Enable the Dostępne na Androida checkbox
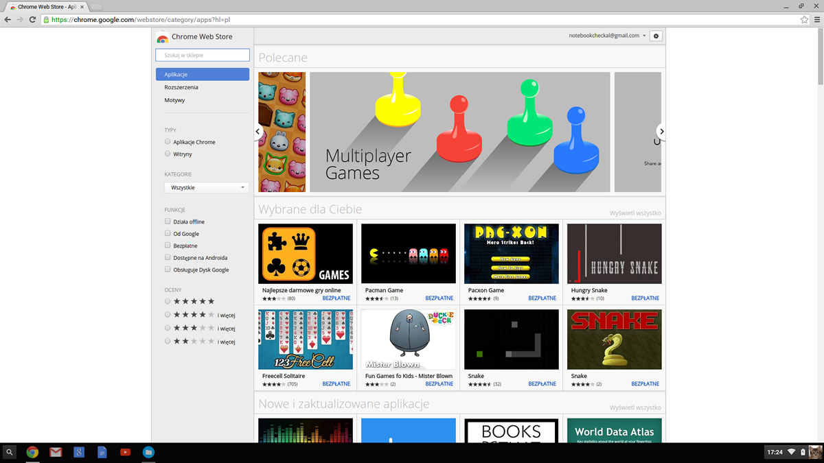Viewport: 824px width, 463px height. pyautogui.click(x=168, y=257)
